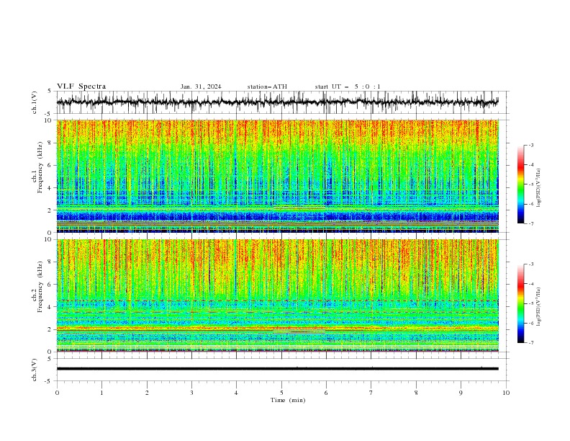This screenshot has height=441, width=570.
Task: Click the "station=ATH" label
Action: 267,86
